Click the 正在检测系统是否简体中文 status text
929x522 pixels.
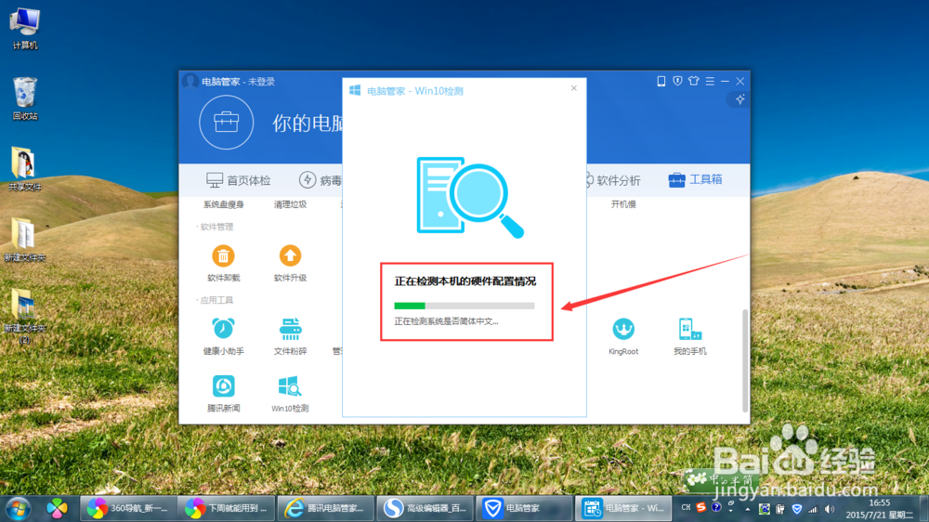(446, 321)
